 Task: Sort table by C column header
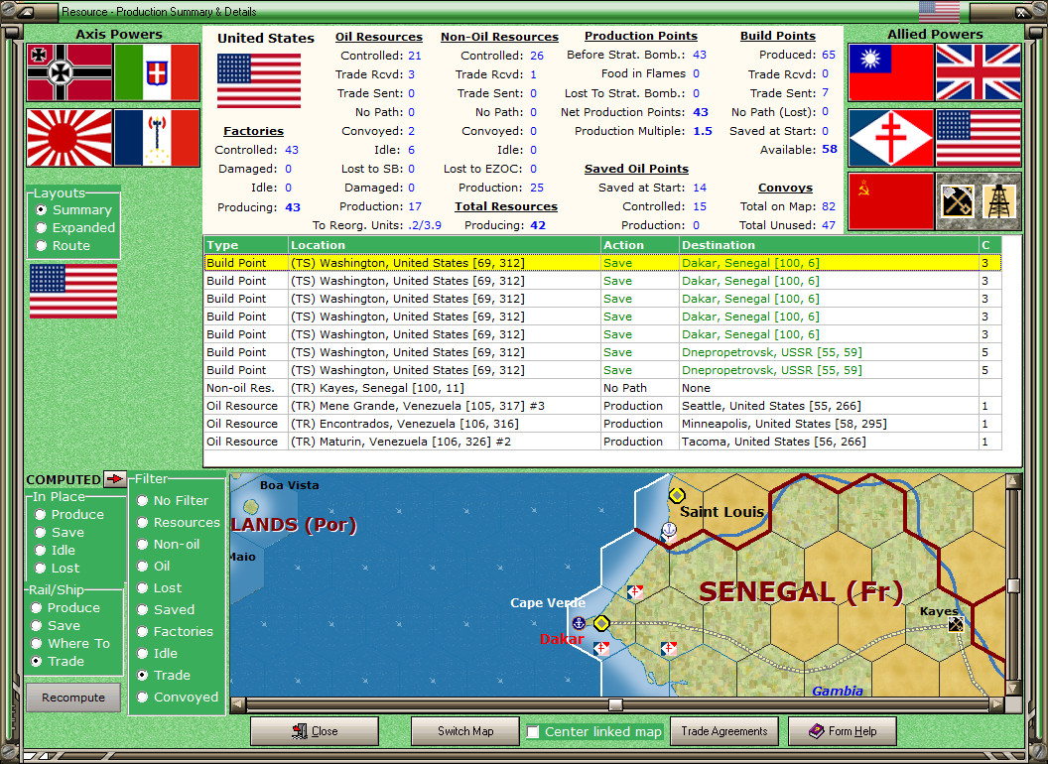click(989, 245)
